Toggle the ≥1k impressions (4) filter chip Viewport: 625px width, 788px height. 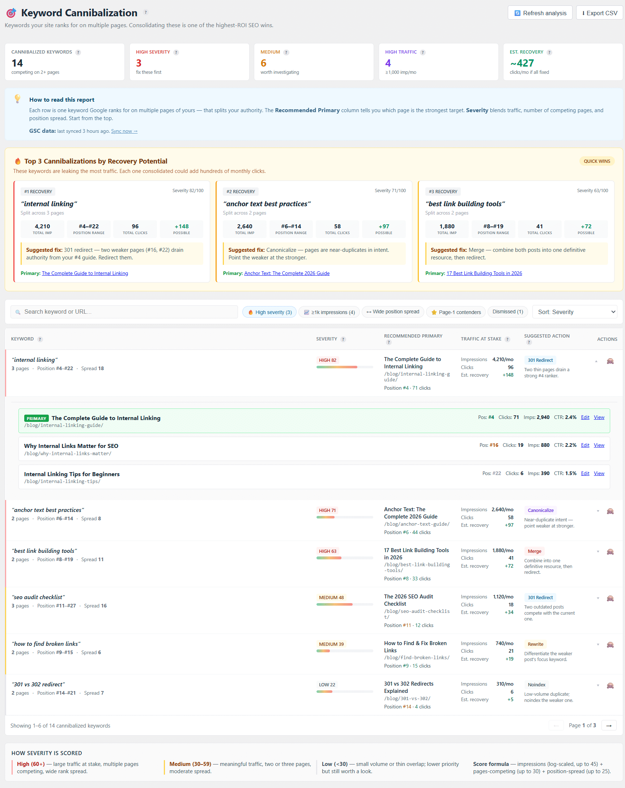point(329,312)
